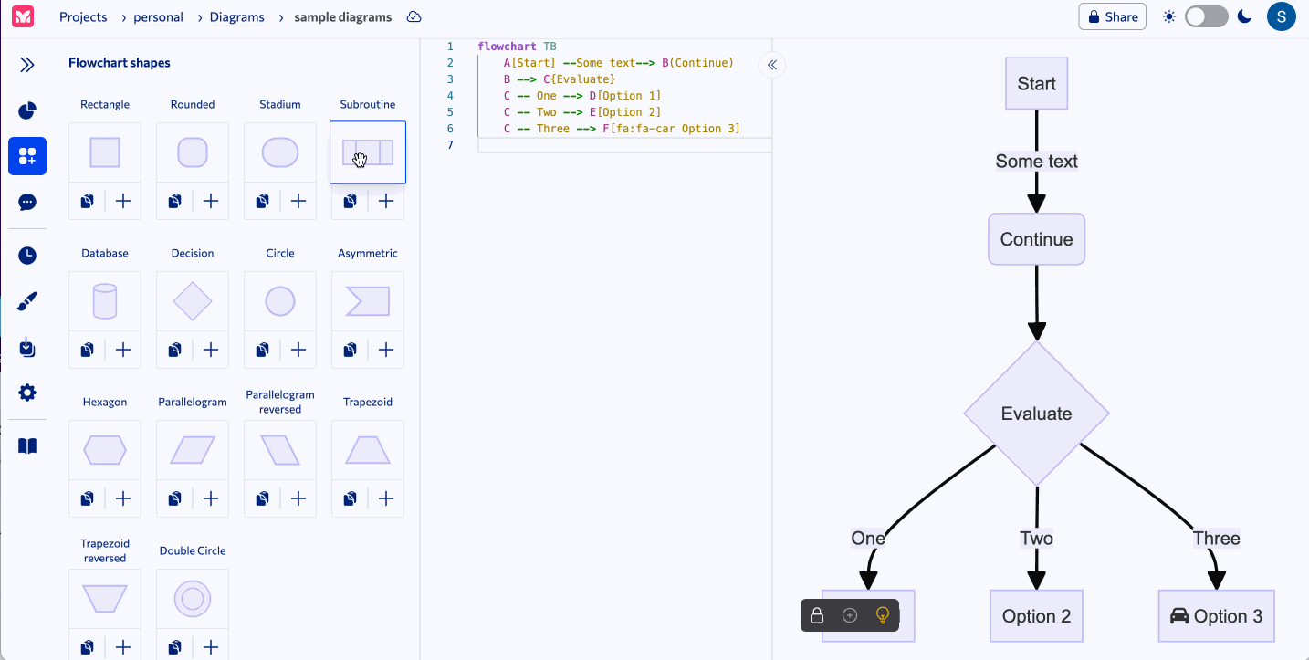Add the Trapezoid shape with plus
1309x660 pixels.
point(386,498)
